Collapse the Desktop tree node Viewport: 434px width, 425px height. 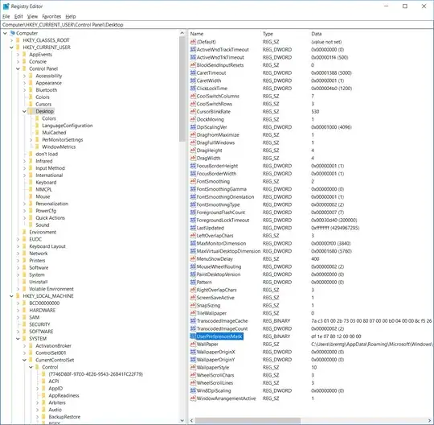click(x=24, y=111)
